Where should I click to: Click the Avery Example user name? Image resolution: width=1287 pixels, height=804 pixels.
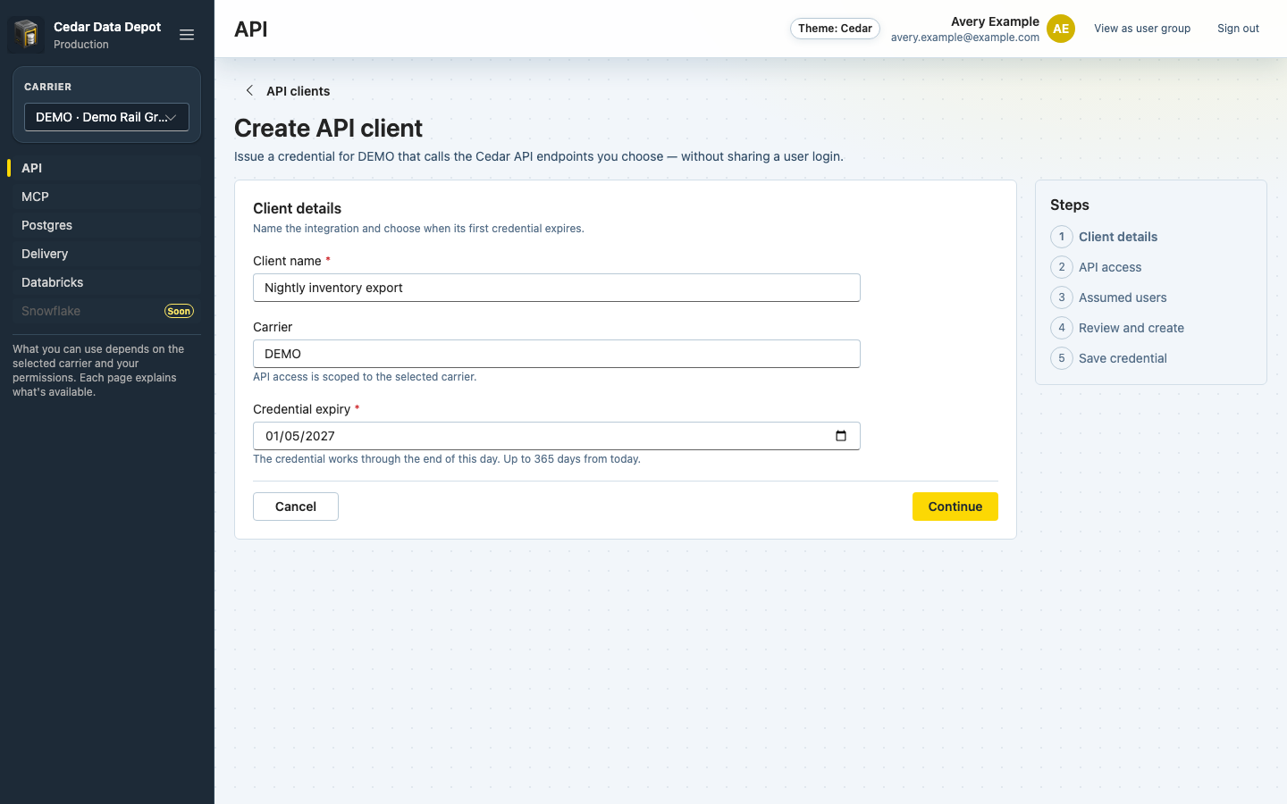[x=995, y=21]
